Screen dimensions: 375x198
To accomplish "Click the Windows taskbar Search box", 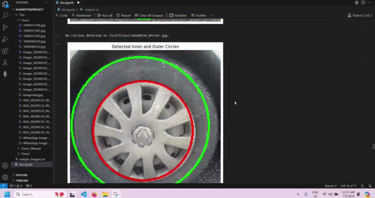I will [40, 194].
